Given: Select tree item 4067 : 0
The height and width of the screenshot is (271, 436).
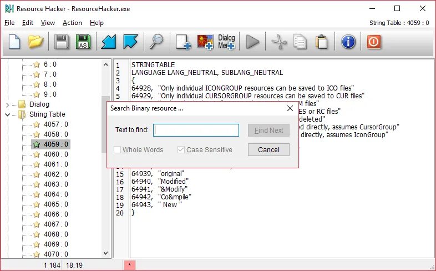Looking at the screenshot, I should click(56, 224).
